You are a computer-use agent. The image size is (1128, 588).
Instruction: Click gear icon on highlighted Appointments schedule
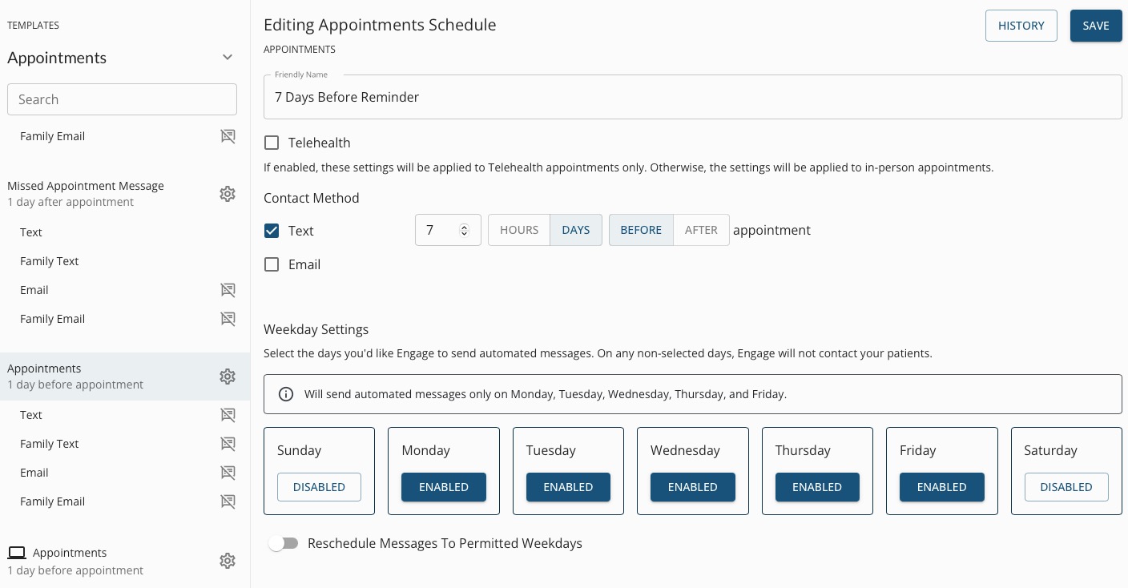point(228,377)
